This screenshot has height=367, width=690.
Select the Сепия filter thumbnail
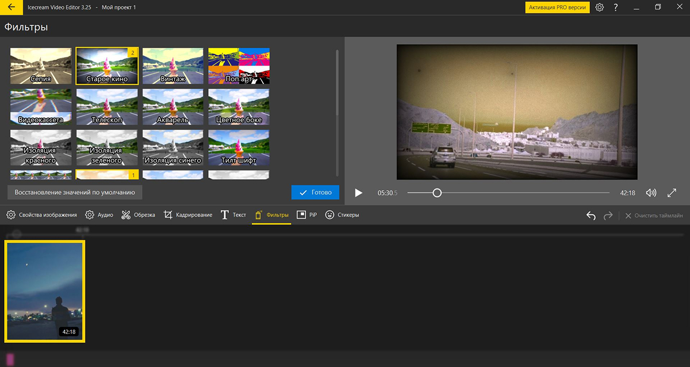point(41,66)
